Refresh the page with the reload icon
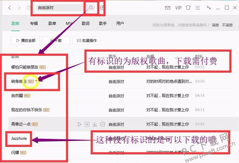The height and width of the screenshot is (163, 239). pyautogui.click(x=29, y=8)
